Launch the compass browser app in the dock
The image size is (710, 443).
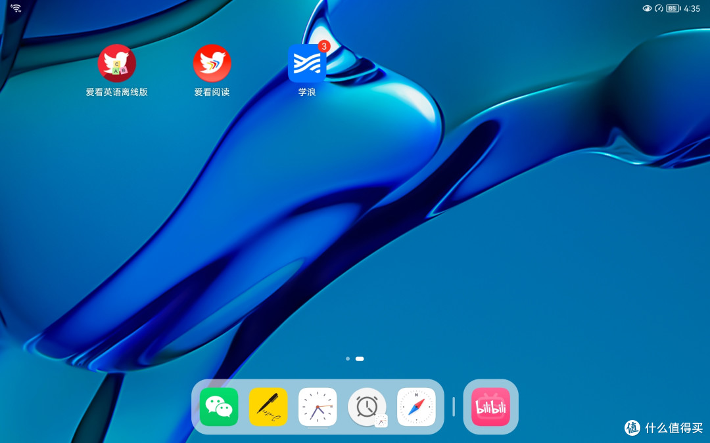(x=416, y=407)
